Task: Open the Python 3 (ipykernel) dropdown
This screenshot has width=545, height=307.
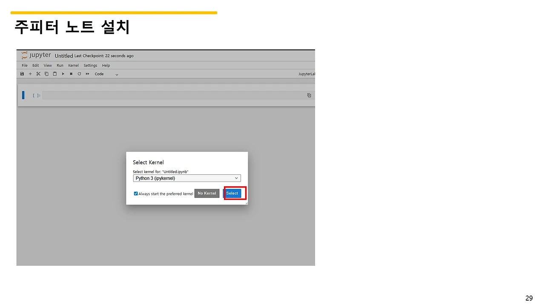Action: tap(187, 178)
